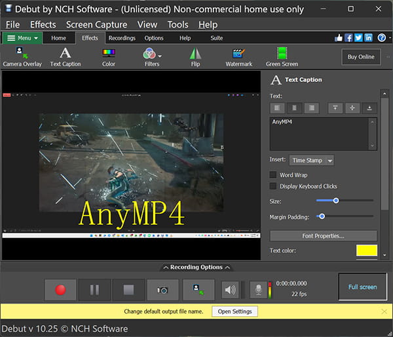The width and height of the screenshot is (393, 337).
Task: Switch to the Options tab
Action: tap(154, 38)
